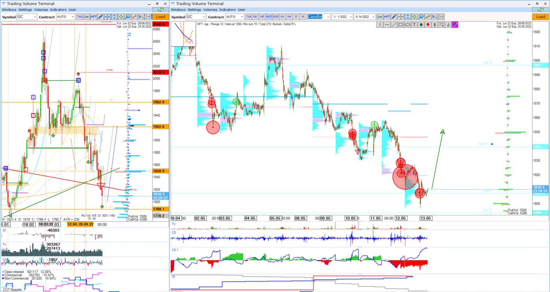The image size is (550, 292).
Task: Click the magnifier zoom icon in right window
Action: (x=421, y=17)
